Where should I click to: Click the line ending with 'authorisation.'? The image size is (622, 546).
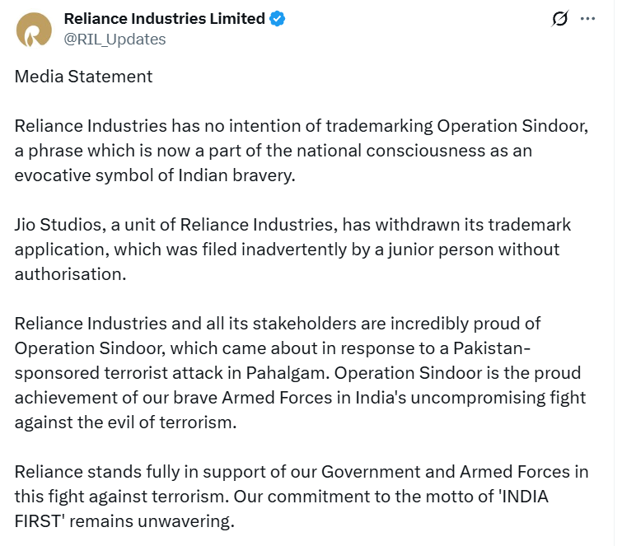tap(70, 274)
